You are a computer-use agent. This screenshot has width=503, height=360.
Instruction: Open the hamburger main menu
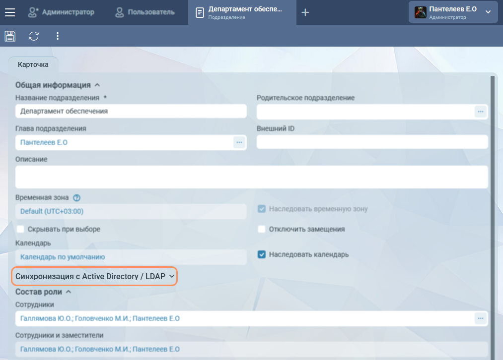tap(10, 12)
